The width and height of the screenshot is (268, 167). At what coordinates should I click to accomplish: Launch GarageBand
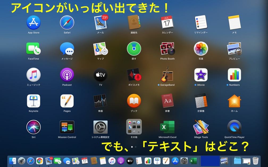tap(167, 75)
